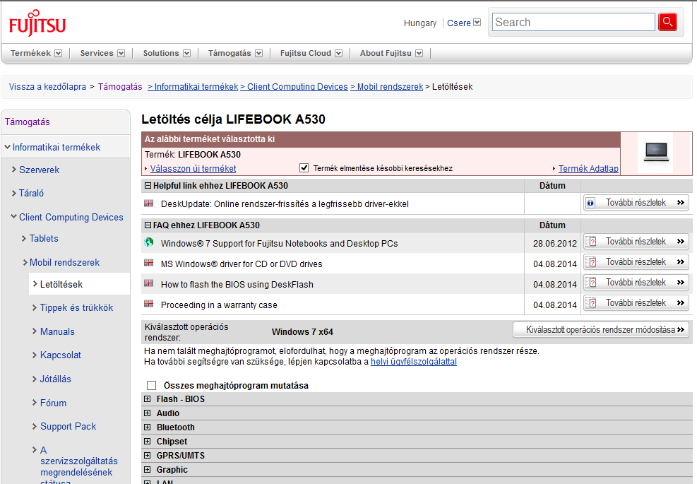697x484 pixels.
Task: Click the Fujitsu logo
Action: 37,23
